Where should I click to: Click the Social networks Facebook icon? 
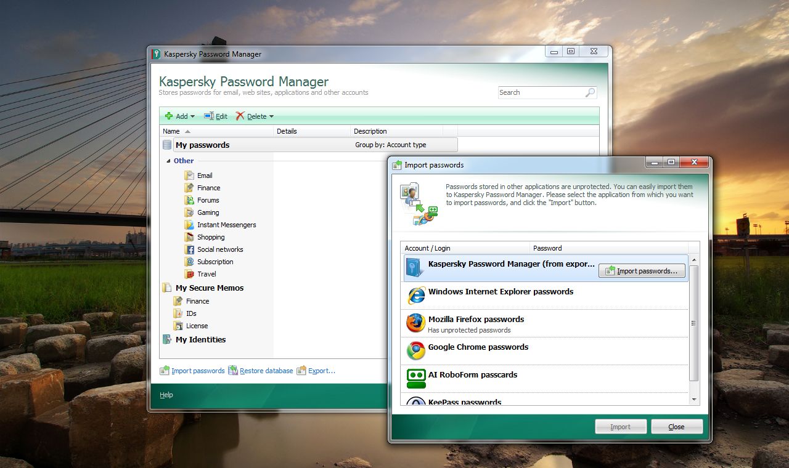point(189,249)
